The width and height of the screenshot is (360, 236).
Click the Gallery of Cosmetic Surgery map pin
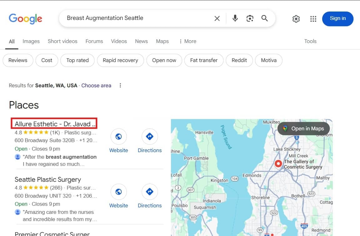278,164
